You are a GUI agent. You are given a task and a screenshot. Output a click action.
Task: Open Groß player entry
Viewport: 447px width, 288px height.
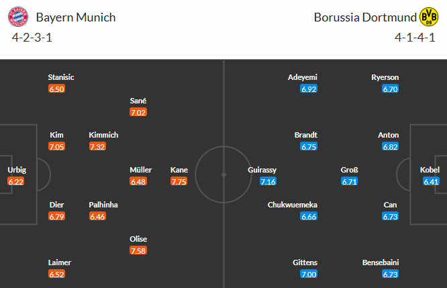click(349, 170)
